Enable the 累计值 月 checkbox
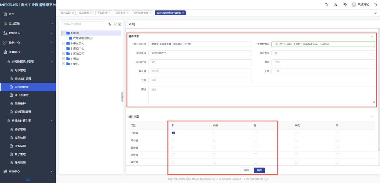The image size is (380, 183). pyautogui.click(x=256, y=147)
